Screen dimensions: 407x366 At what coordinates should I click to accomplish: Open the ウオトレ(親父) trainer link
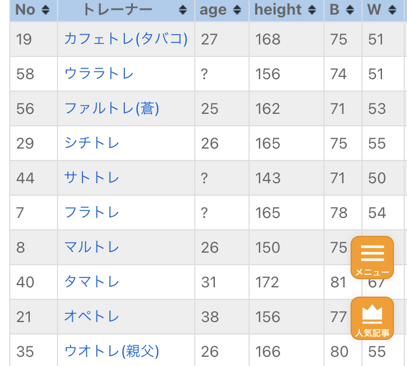(112, 351)
